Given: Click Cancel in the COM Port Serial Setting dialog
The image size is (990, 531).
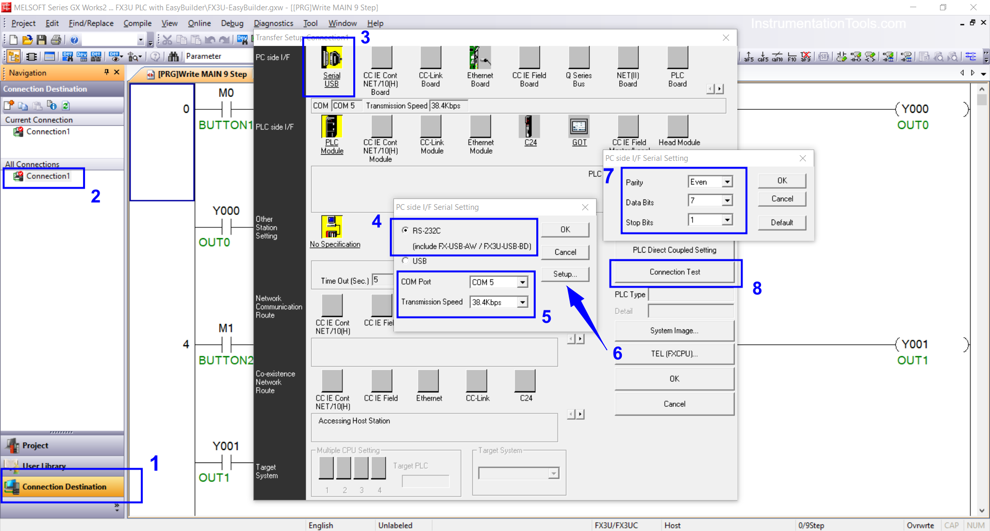Looking at the screenshot, I should click(565, 252).
